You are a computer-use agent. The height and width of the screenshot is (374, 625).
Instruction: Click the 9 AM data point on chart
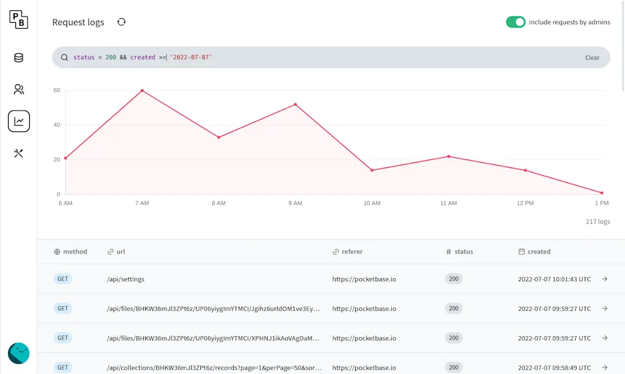[x=295, y=105]
